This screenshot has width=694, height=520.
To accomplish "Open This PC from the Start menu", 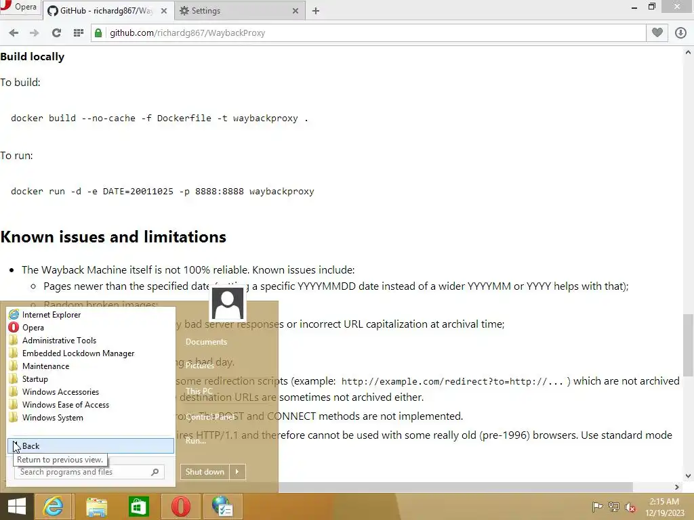I will [199, 391].
